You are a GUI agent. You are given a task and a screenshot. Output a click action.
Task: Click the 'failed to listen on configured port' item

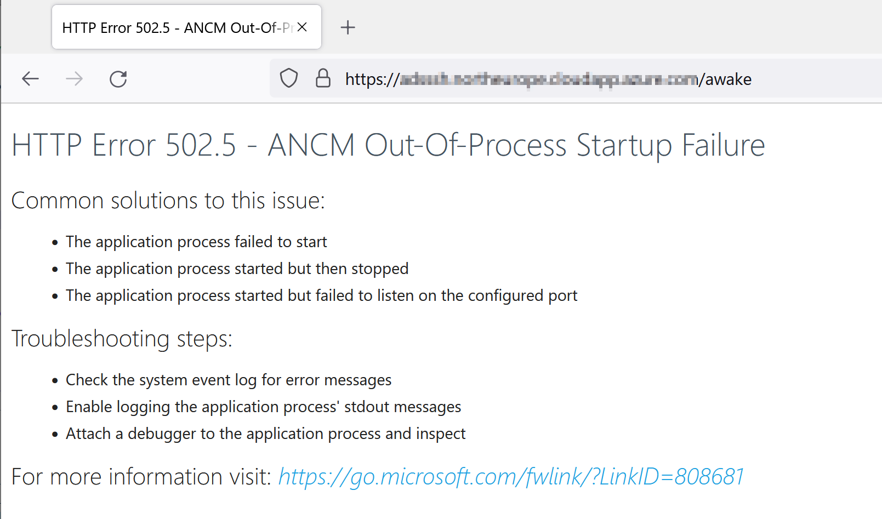click(x=321, y=295)
